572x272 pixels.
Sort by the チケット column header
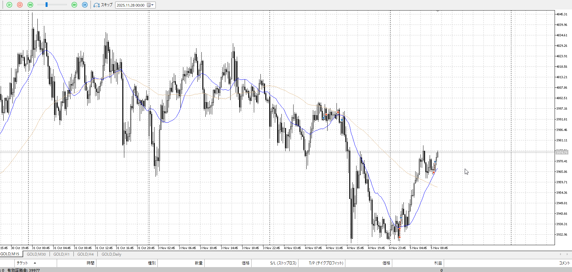(22, 263)
